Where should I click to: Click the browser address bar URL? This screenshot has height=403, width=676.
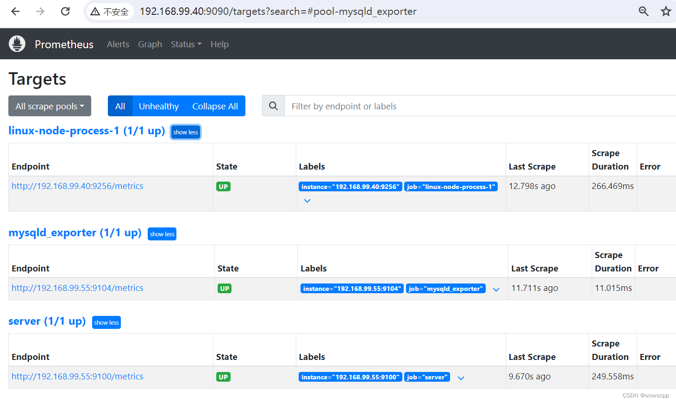(278, 11)
